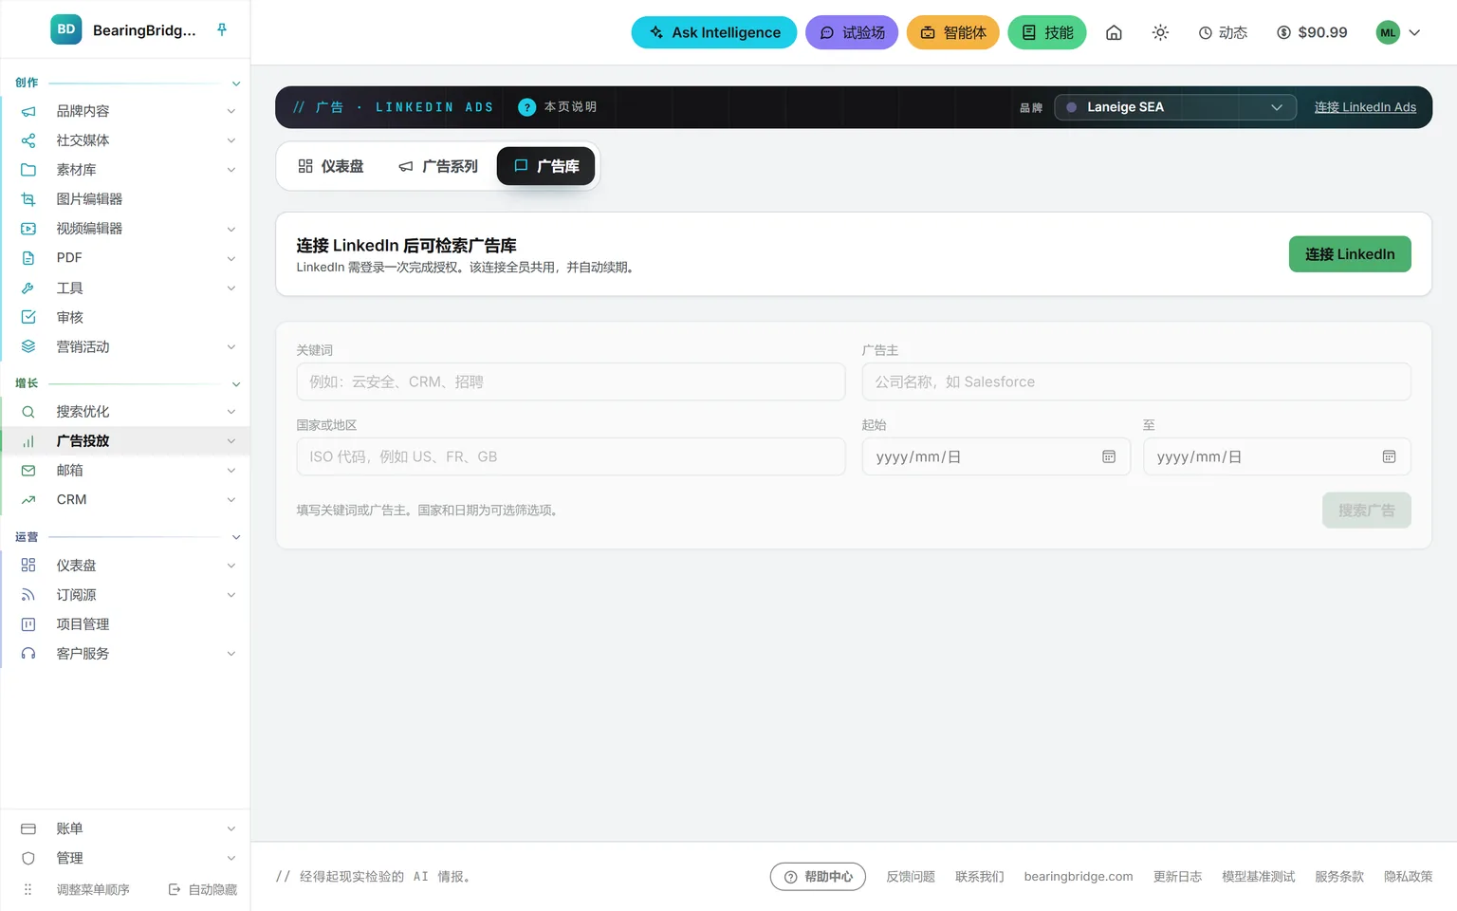The image size is (1457, 911).
Task: Open the ML user avatar
Action: pyautogui.click(x=1388, y=32)
